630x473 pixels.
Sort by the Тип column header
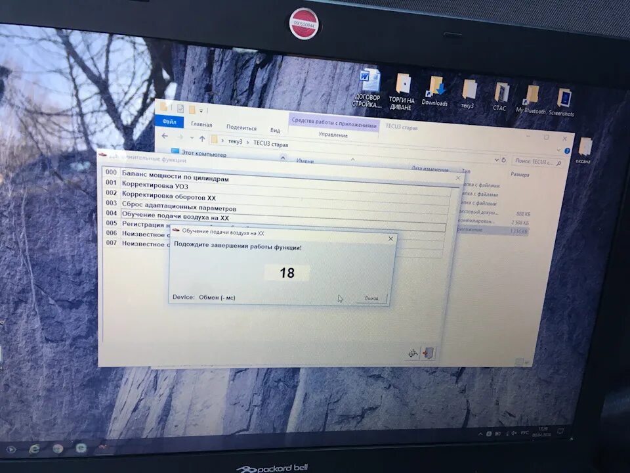(x=466, y=171)
